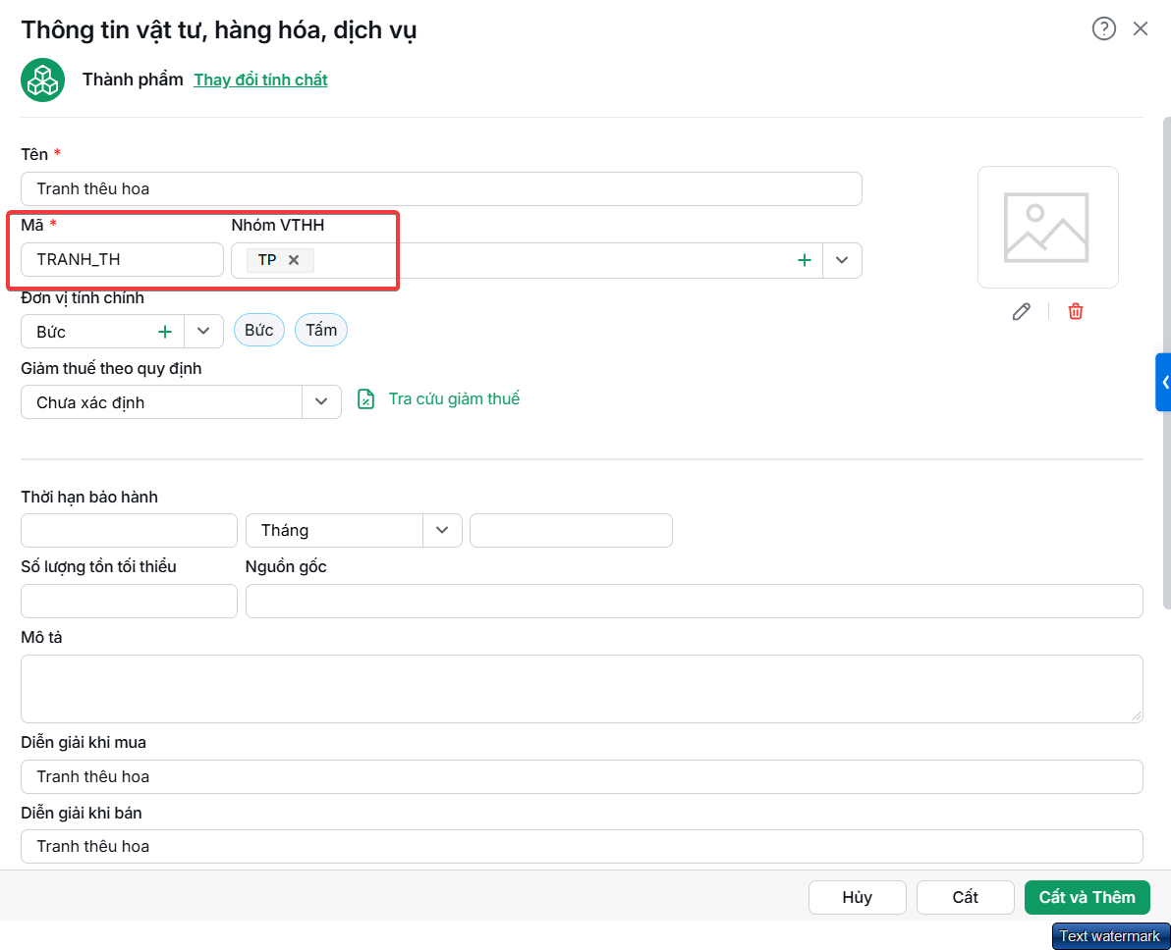Open Thay đổi tính chất link
1171x950 pixels.
click(260, 79)
